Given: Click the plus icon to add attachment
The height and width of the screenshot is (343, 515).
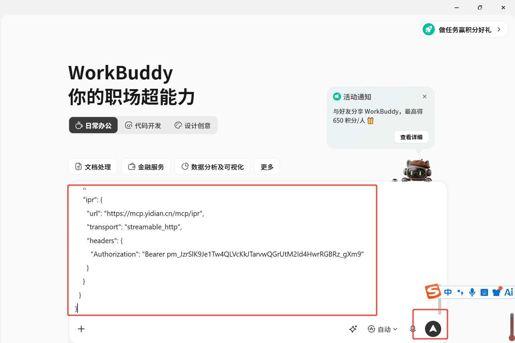Looking at the screenshot, I should (x=81, y=329).
